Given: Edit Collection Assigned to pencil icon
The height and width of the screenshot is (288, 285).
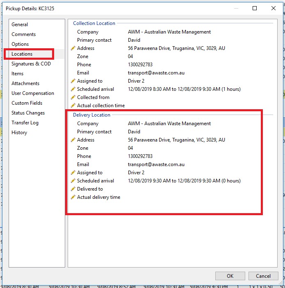Looking at the screenshot, I should pos(73,81).
